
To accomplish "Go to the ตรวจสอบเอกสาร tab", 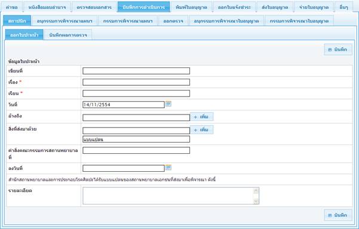I will click(x=94, y=7).
